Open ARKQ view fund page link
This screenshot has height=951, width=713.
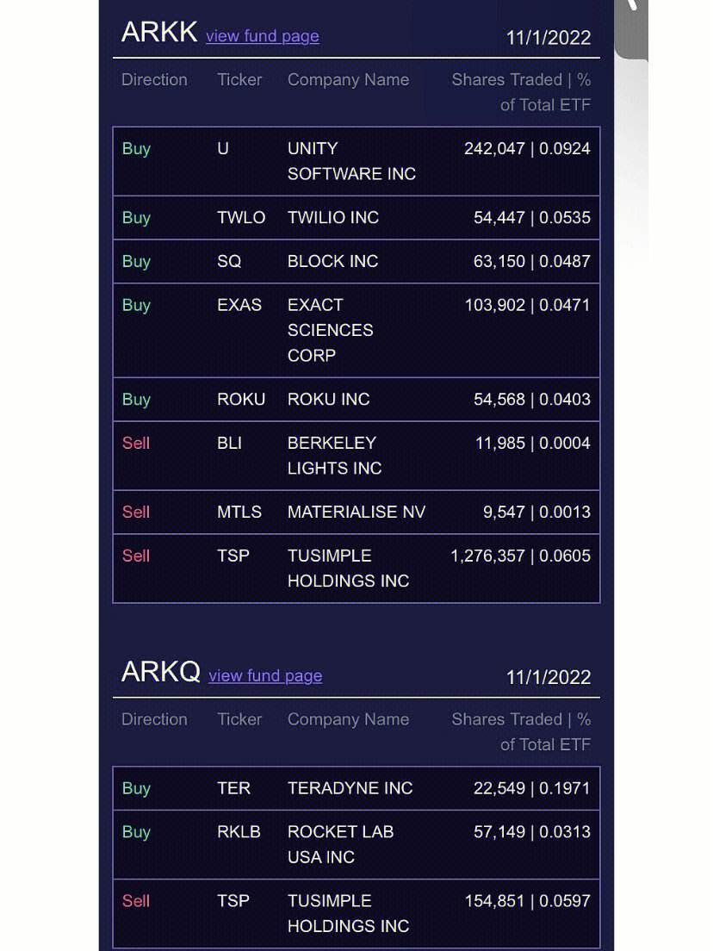tap(265, 675)
